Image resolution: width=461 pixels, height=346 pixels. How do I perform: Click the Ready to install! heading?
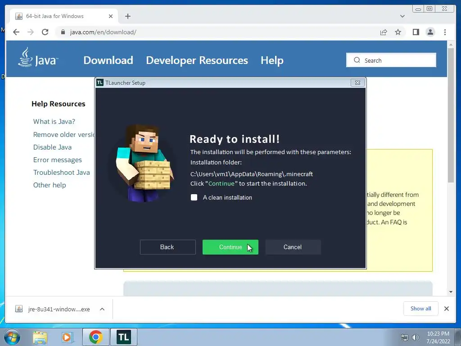(x=235, y=139)
